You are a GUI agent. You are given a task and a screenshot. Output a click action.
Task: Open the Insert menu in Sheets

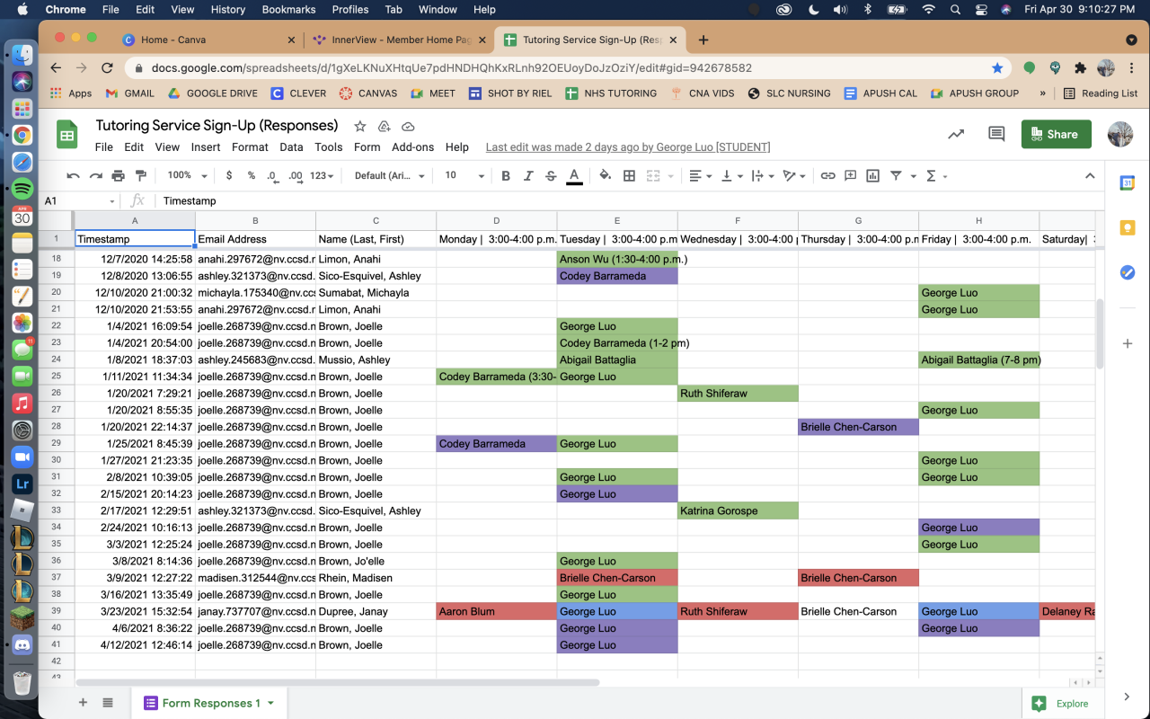click(206, 146)
